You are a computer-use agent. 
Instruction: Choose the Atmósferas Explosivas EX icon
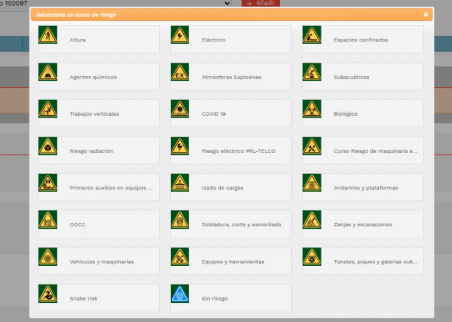pyautogui.click(x=180, y=72)
